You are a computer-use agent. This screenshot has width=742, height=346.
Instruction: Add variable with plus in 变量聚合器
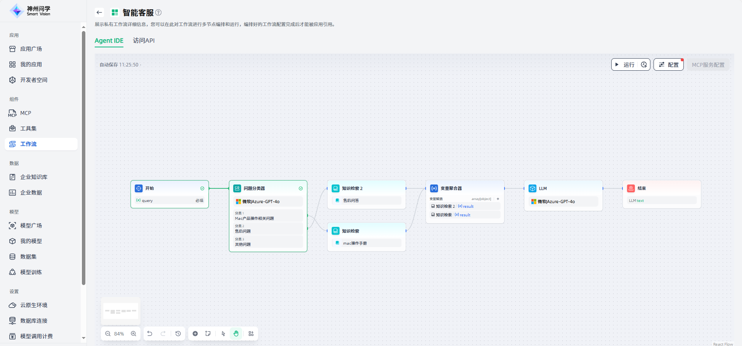click(498, 199)
